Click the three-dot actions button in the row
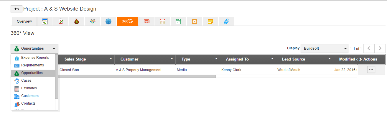The height and width of the screenshot is (124, 387). pos(371,70)
